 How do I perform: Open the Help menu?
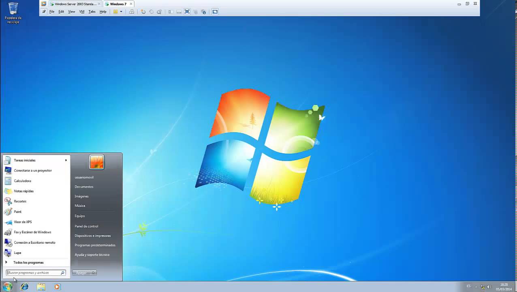pyautogui.click(x=103, y=12)
